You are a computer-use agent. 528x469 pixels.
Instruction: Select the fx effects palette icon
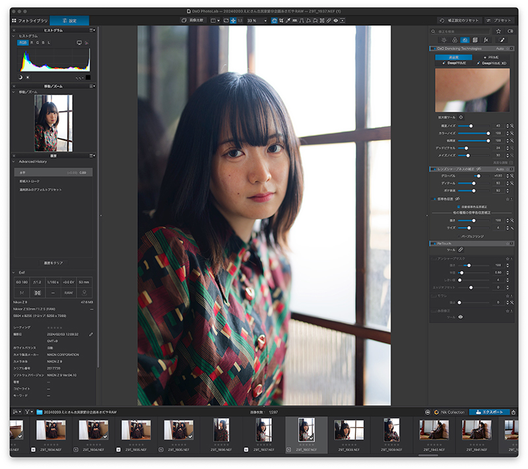click(x=486, y=40)
